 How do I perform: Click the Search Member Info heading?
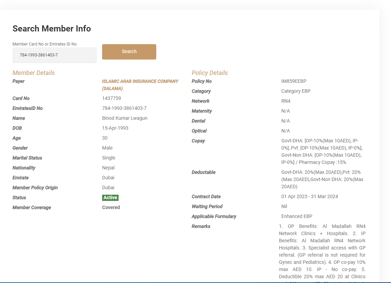52,29
